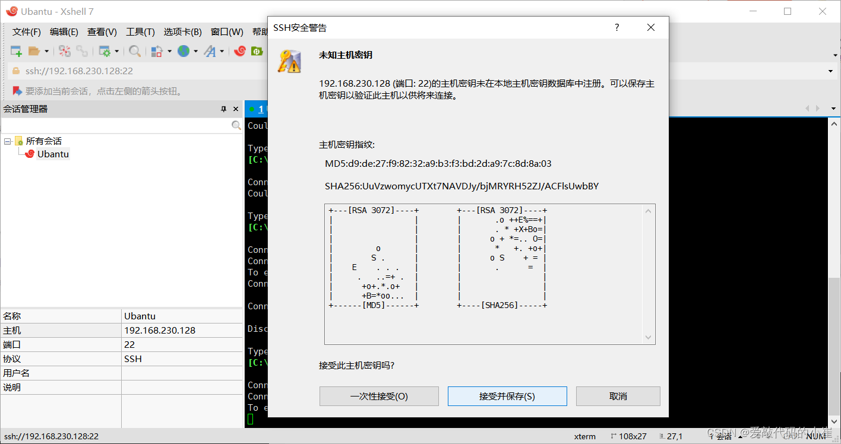Screen dimensions: 841x444
Task: Collapse the 所有会话 tree node
Action: (x=8, y=141)
